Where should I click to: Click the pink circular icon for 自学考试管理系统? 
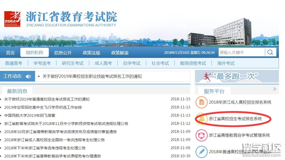pos(201,135)
